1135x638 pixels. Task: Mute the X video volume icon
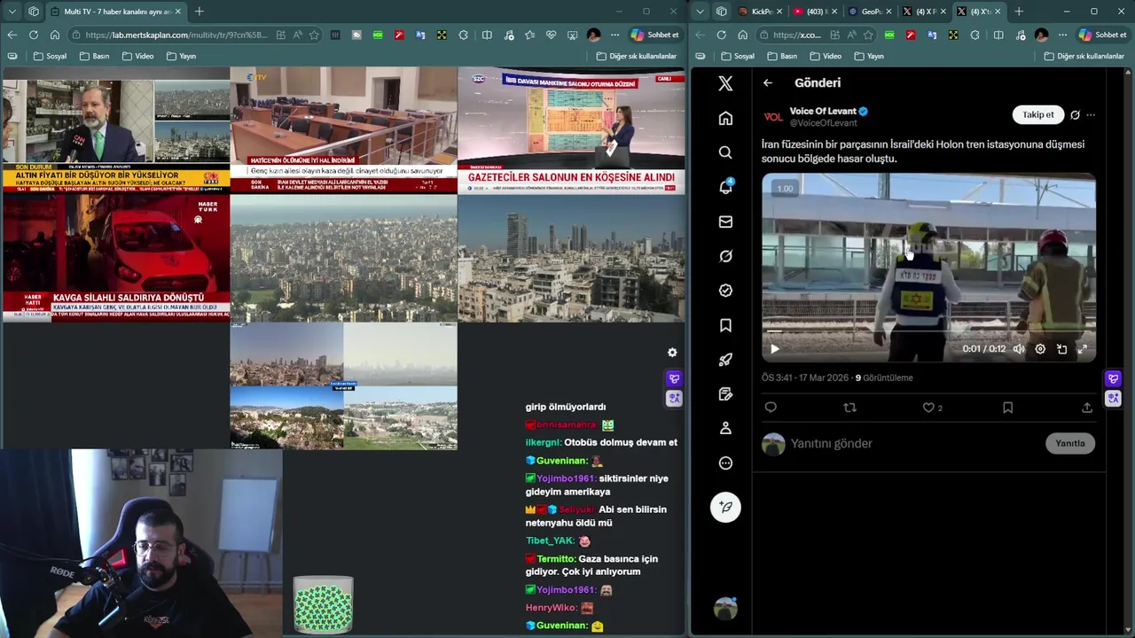pos(1019,349)
